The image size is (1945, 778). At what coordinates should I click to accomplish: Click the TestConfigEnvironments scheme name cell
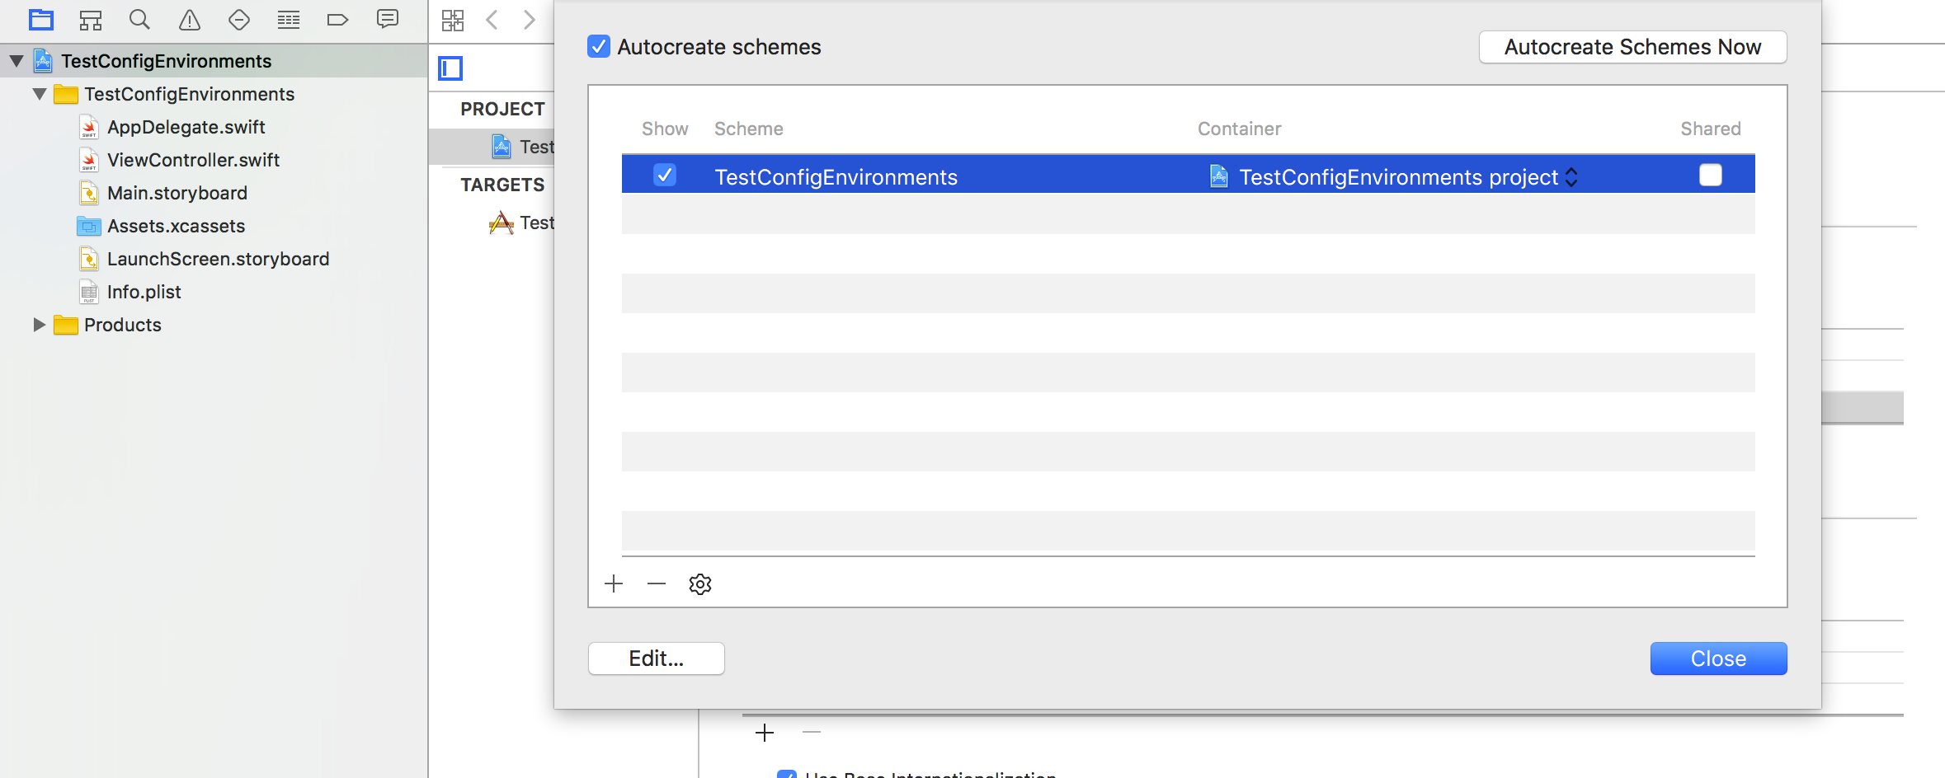click(836, 177)
